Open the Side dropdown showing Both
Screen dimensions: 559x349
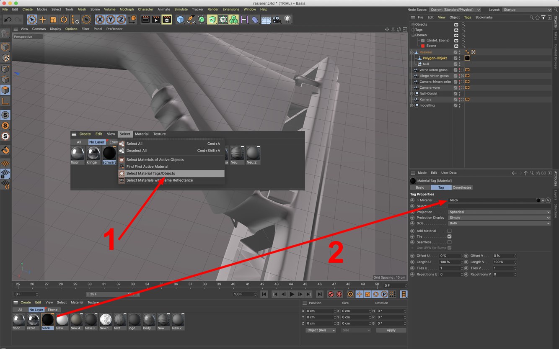[x=499, y=223]
